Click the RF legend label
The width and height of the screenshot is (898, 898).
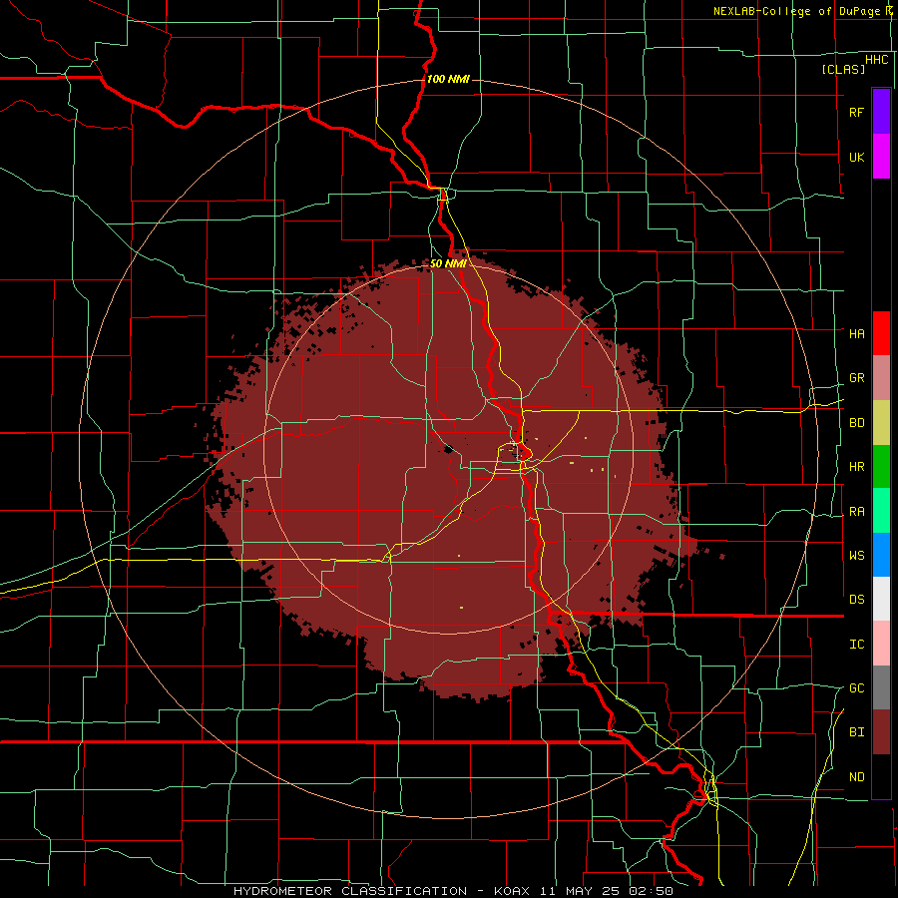coord(856,112)
